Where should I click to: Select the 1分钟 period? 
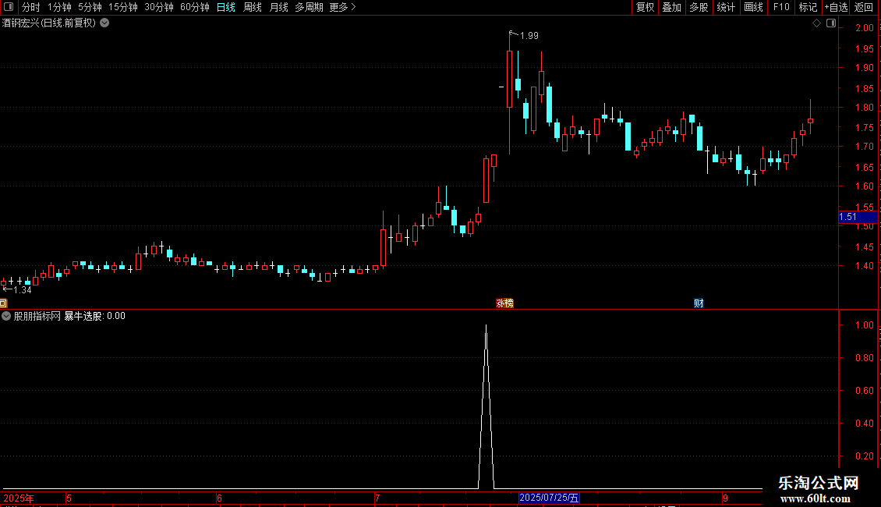pyautogui.click(x=59, y=7)
